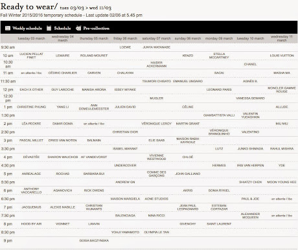Click the Weekly schedule calendar icon
The height and width of the screenshot is (250, 298).
click(8, 28)
